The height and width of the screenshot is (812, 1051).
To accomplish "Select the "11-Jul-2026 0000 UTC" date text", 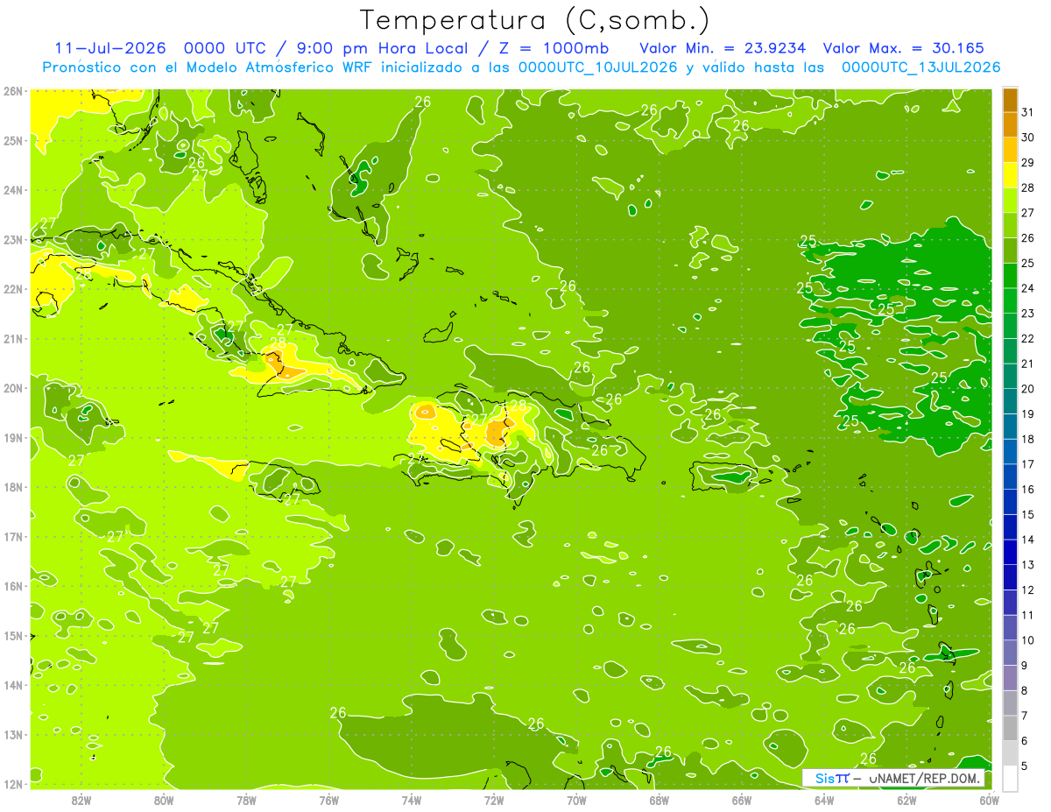I will click(x=159, y=48).
